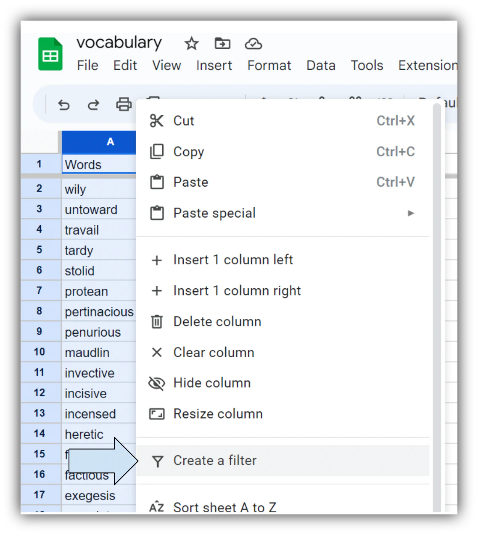Star the vocabulary document
Image resolution: width=478 pixels, height=535 pixels.
point(191,43)
